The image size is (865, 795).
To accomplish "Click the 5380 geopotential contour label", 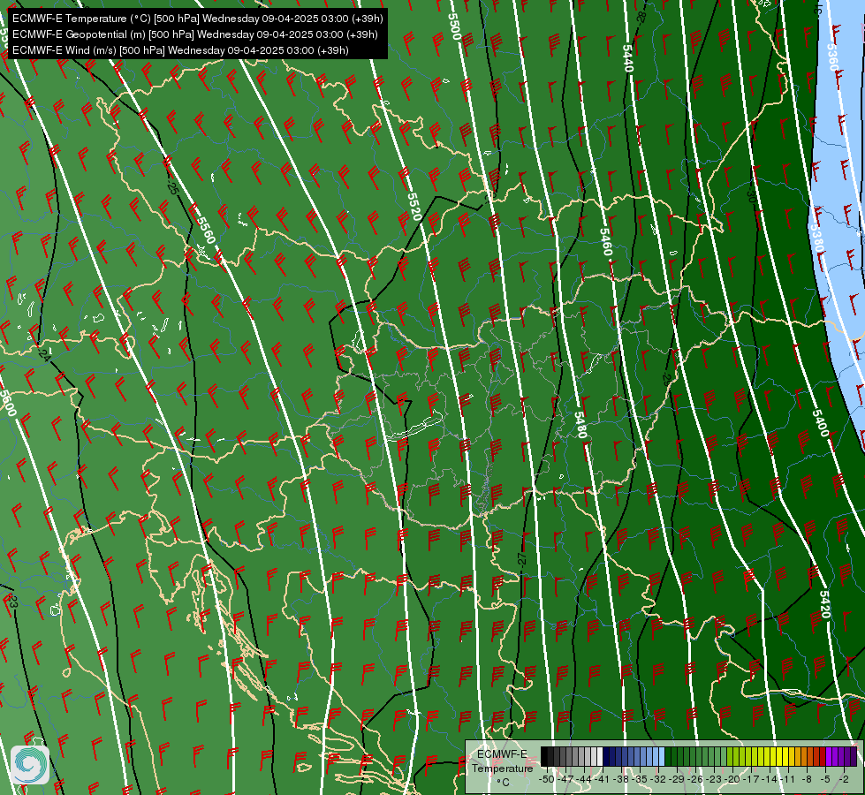I will (x=817, y=238).
